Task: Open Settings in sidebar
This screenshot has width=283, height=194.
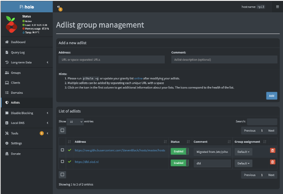Action: pos(27,143)
